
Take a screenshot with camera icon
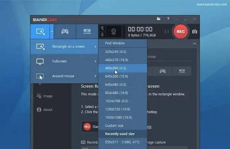pyautogui.click(x=195, y=32)
